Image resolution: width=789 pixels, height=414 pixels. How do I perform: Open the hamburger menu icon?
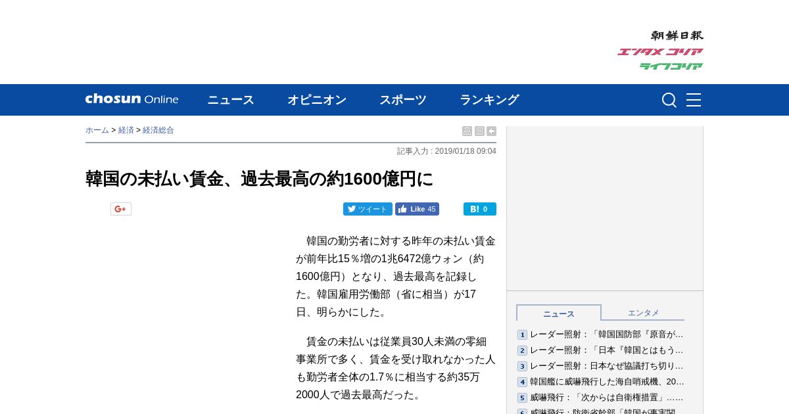[694, 100]
